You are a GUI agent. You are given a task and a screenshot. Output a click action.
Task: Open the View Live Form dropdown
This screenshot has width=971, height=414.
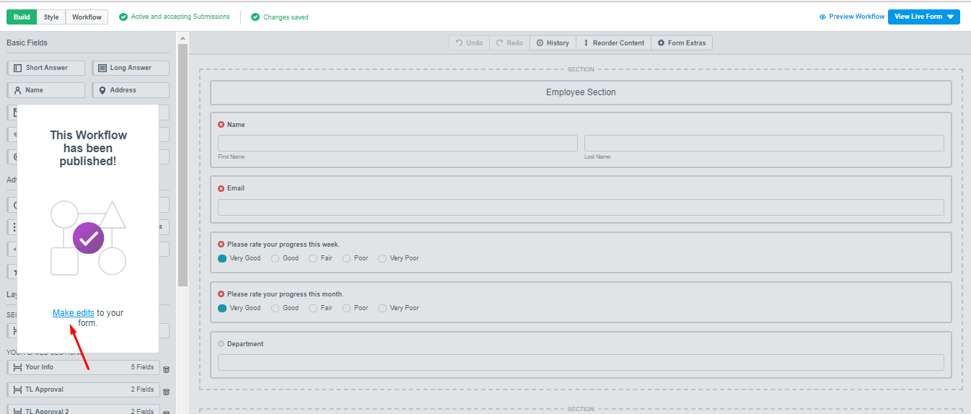click(x=950, y=17)
